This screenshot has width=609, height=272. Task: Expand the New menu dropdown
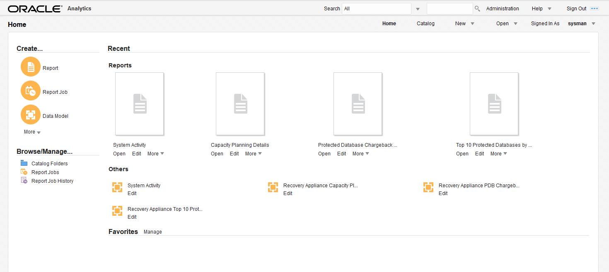point(472,24)
